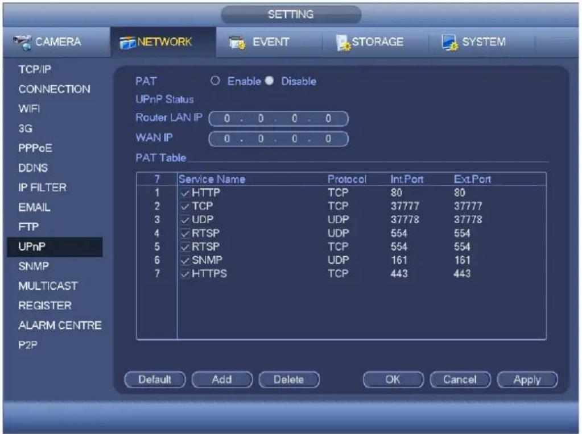
Task: Select the UPnP sidebar item
Action: [55, 247]
